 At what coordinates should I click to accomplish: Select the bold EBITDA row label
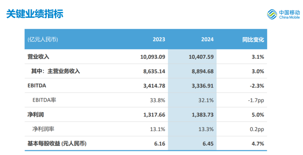(37, 86)
